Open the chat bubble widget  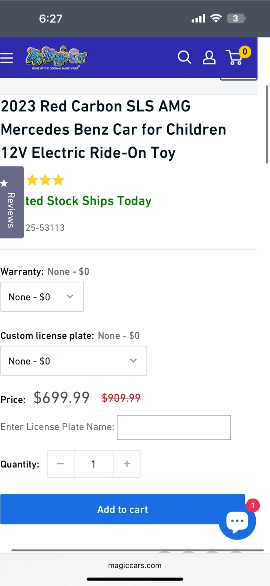click(237, 521)
